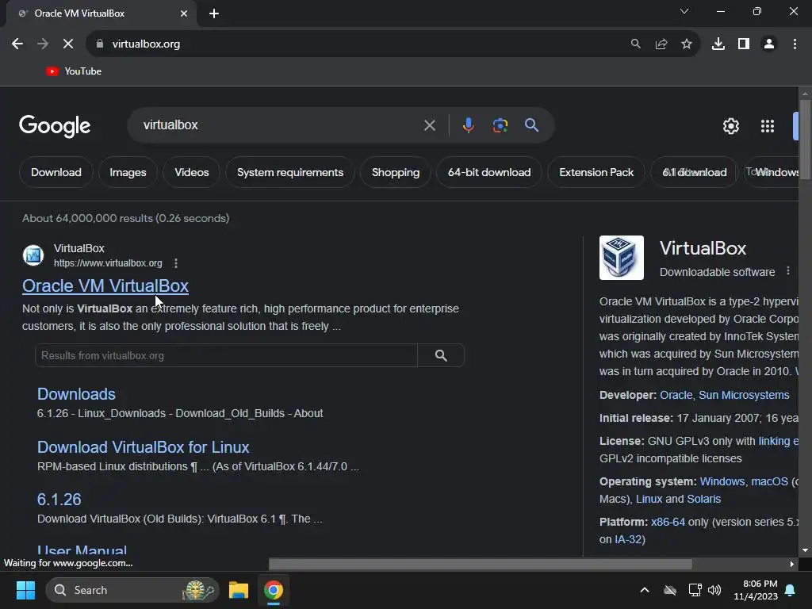812x609 pixels.
Task: Open Linux operating system link
Action: (649, 500)
